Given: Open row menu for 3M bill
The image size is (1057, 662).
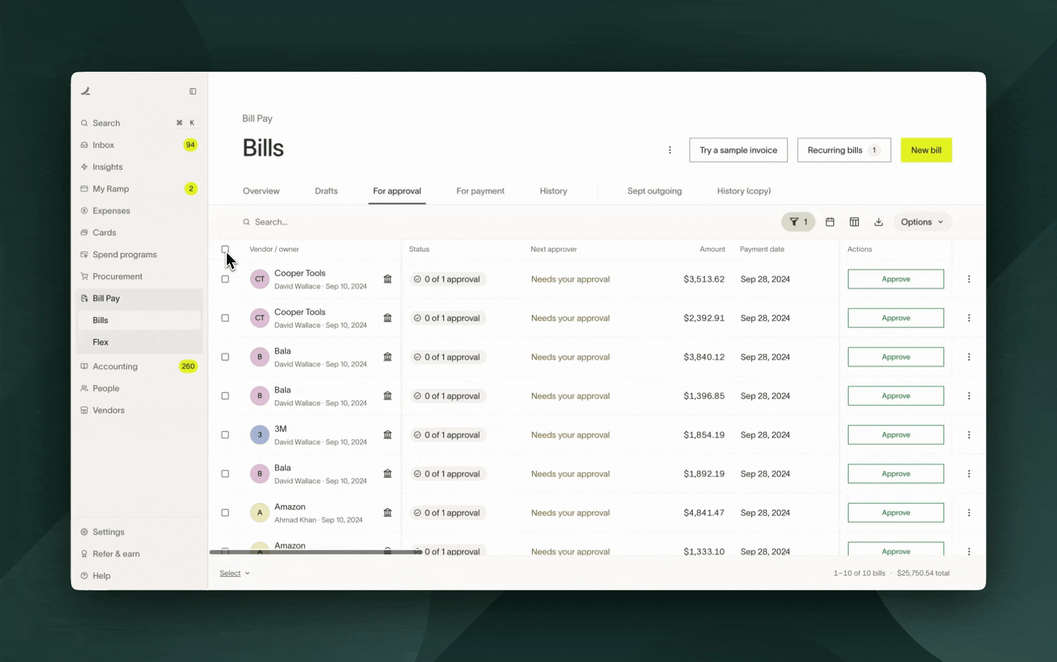Looking at the screenshot, I should point(969,435).
